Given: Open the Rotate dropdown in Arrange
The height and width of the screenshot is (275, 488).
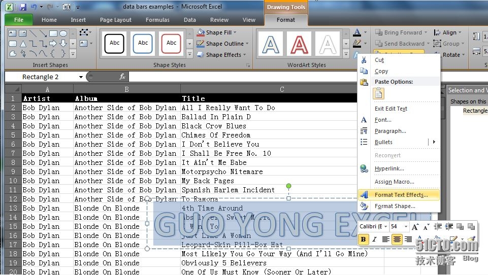Looking at the screenshot, I should pyautogui.click(x=450, y=55).
